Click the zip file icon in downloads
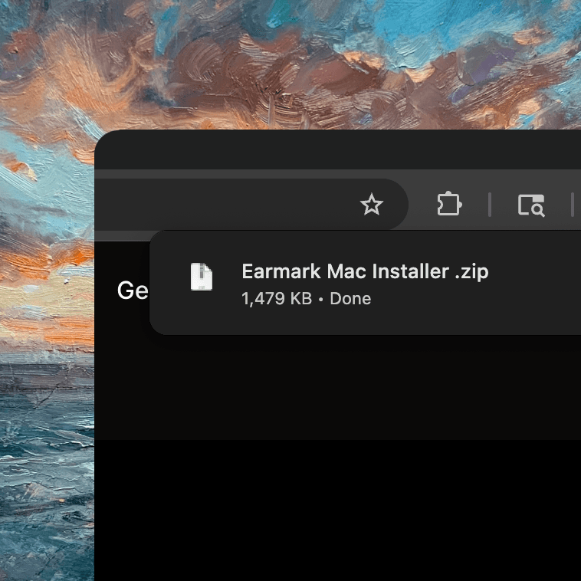Screen dimensions: 581x581 click(201, 277)
